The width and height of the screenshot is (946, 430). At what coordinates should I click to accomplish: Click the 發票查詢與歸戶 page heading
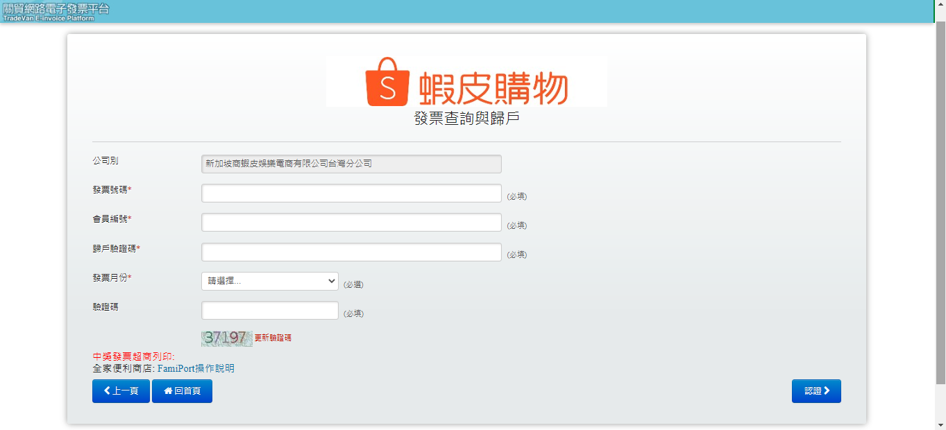(466, 119)
